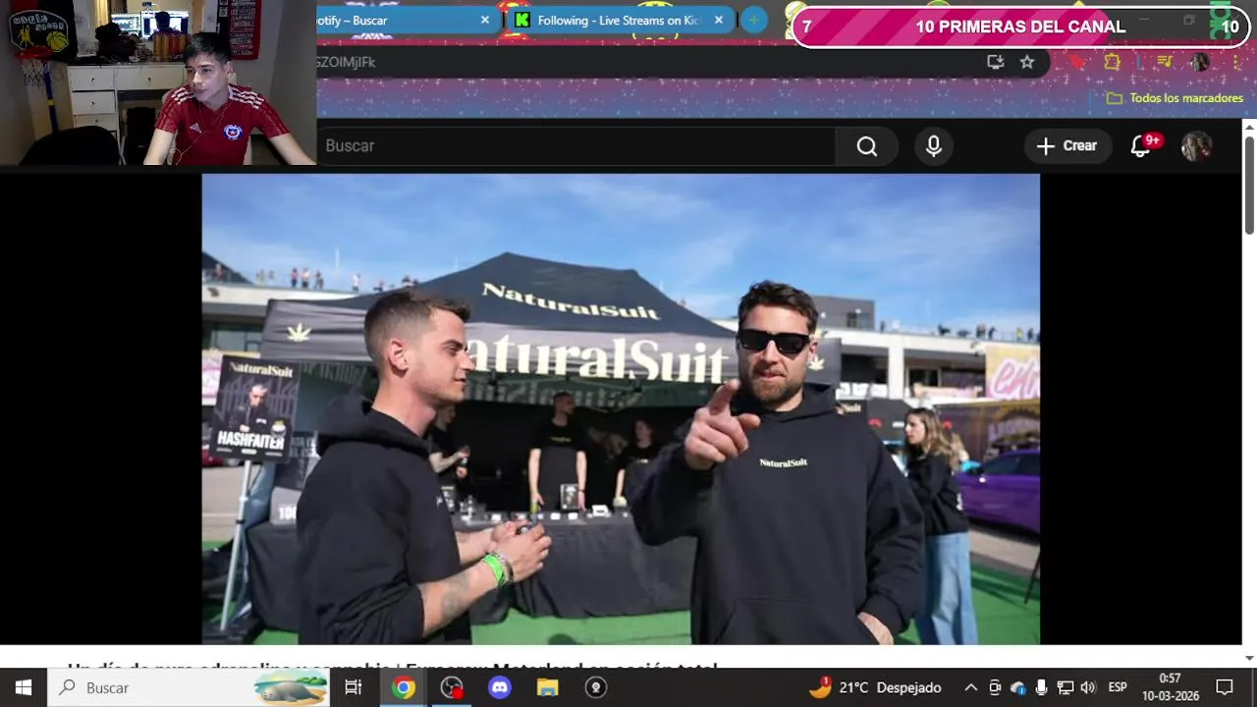Open YouTube notifications bell
This screenshot has height=707, width=1257.
click(x=1140, y=146)
